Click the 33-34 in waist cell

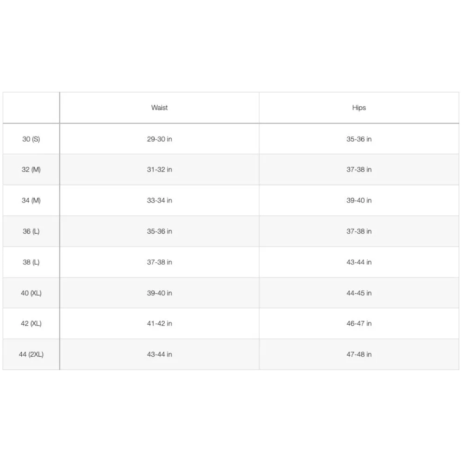(159, 200)
